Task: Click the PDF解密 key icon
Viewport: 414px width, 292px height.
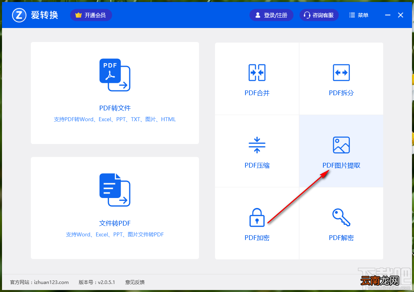Action: point(342,217)
